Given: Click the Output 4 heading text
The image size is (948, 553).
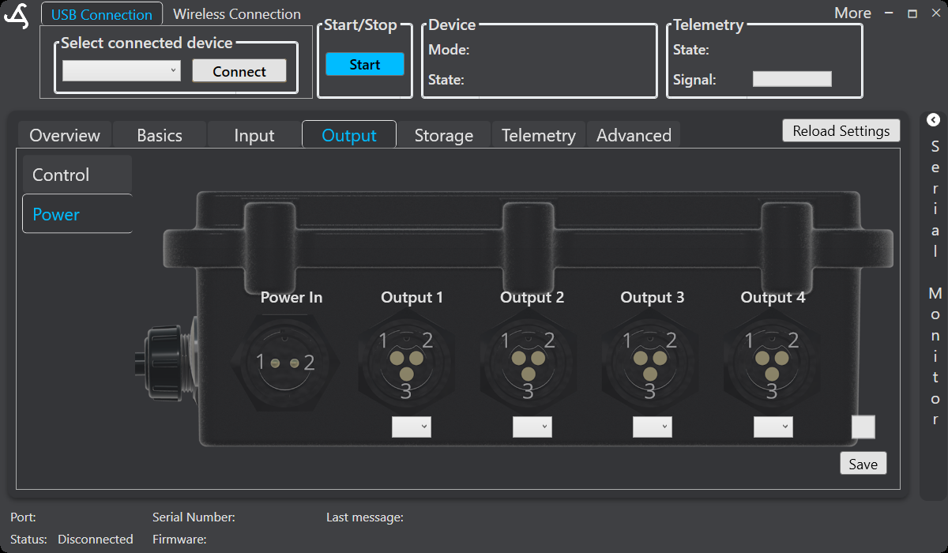Looking at the screenshot, I should 773,297.
